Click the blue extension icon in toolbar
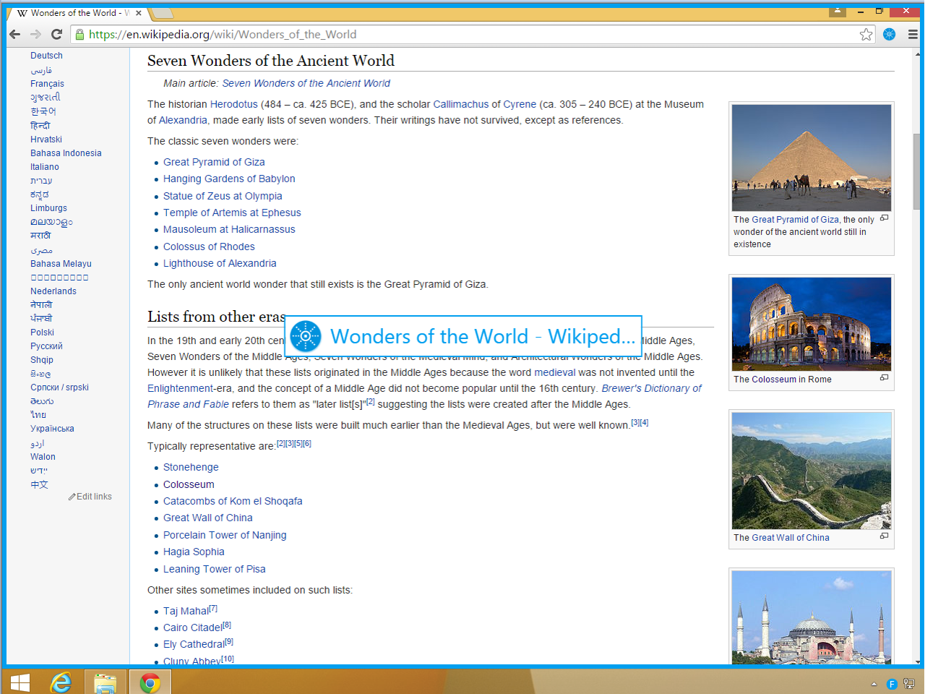This screenshot has width=925, height=694. tap(890, 34)
